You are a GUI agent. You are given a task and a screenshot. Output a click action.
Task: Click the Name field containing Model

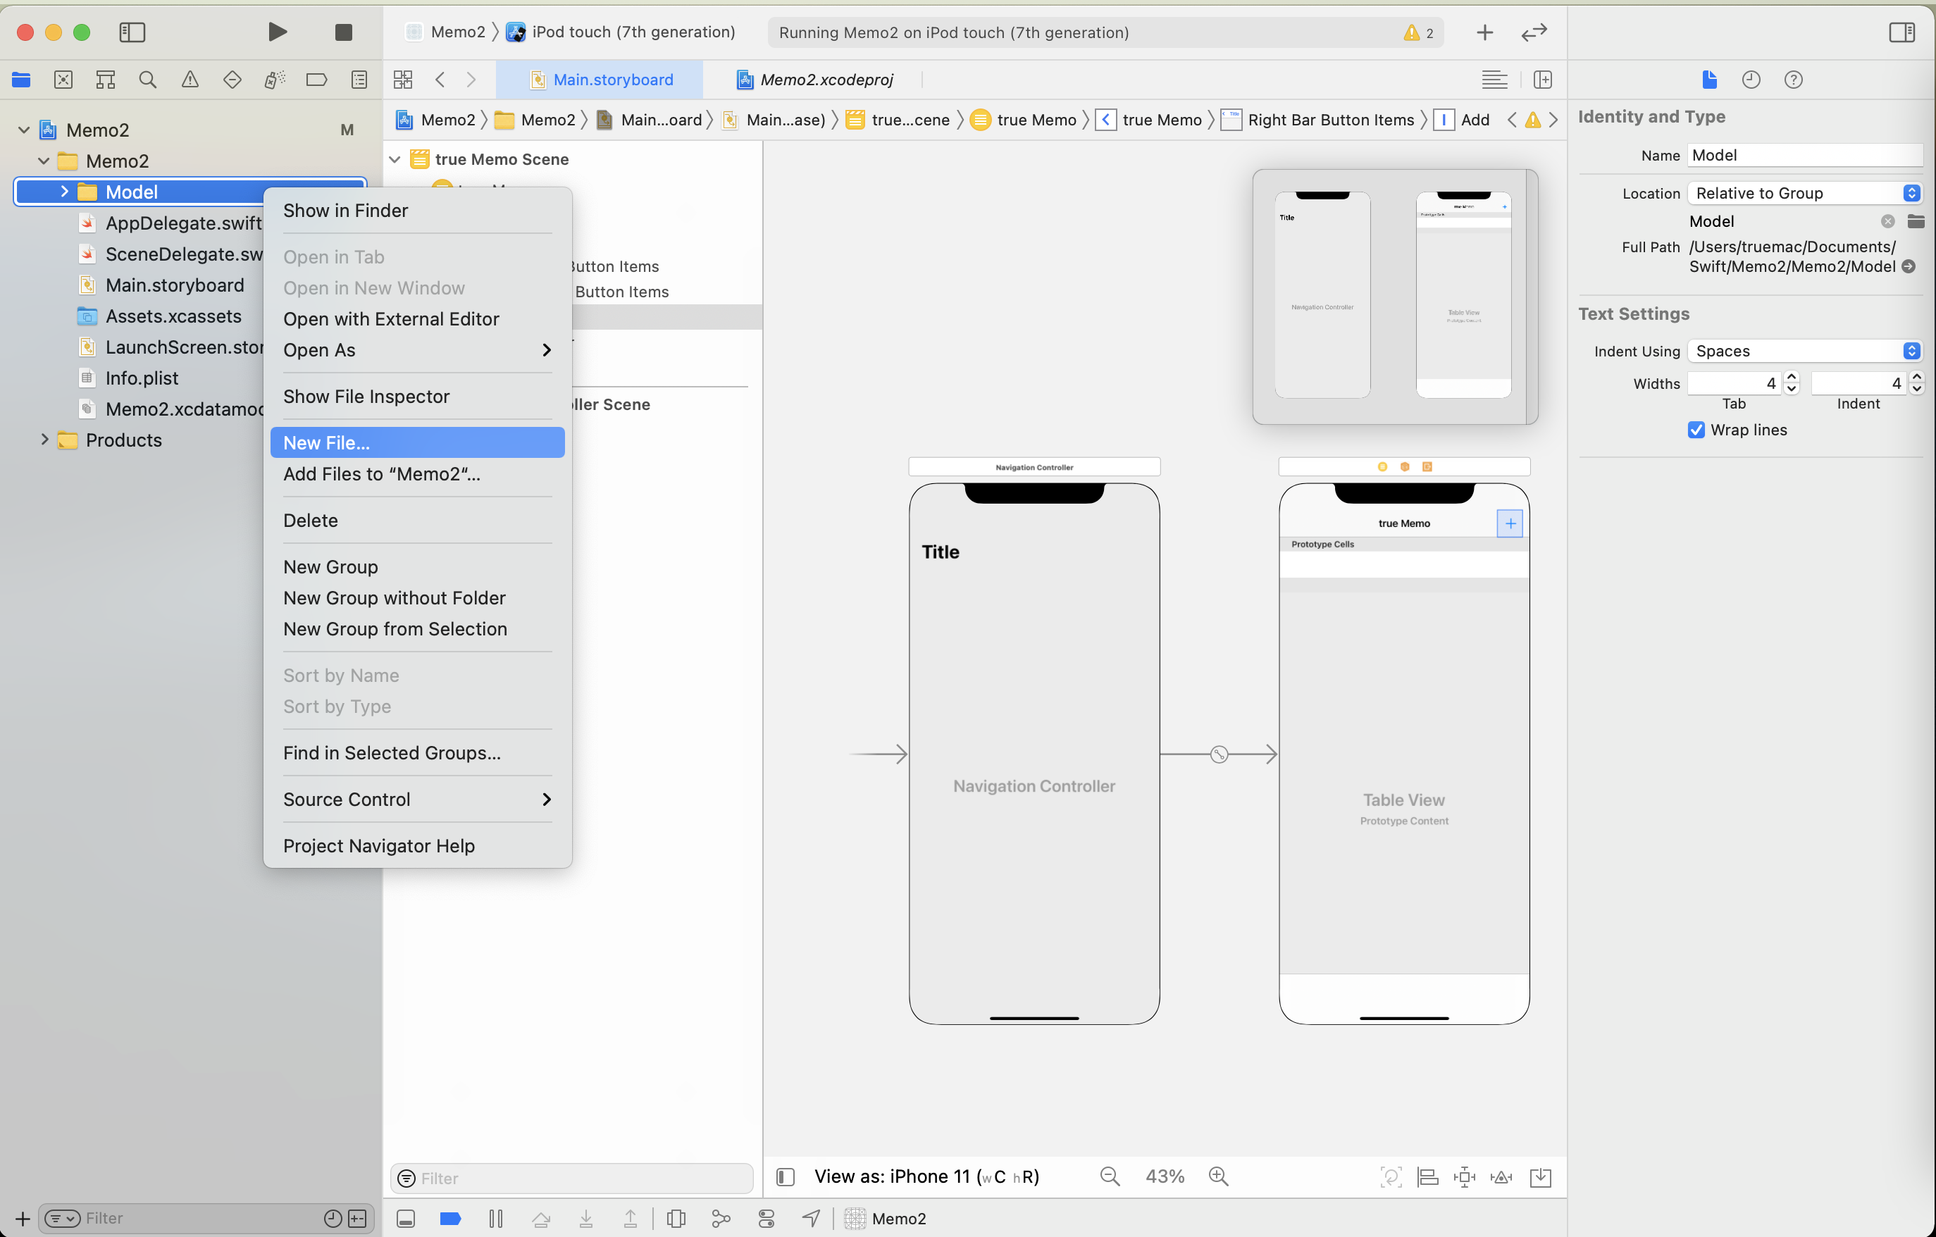1804,155
